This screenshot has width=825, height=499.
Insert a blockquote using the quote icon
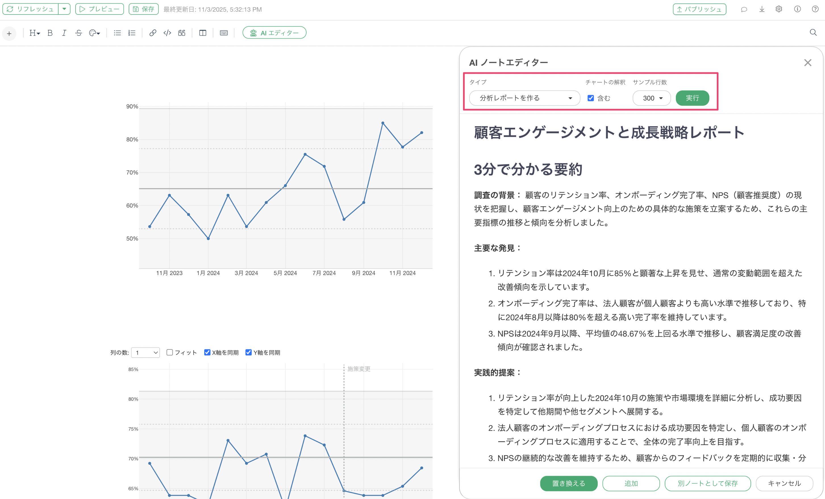[x=182, y=33]
